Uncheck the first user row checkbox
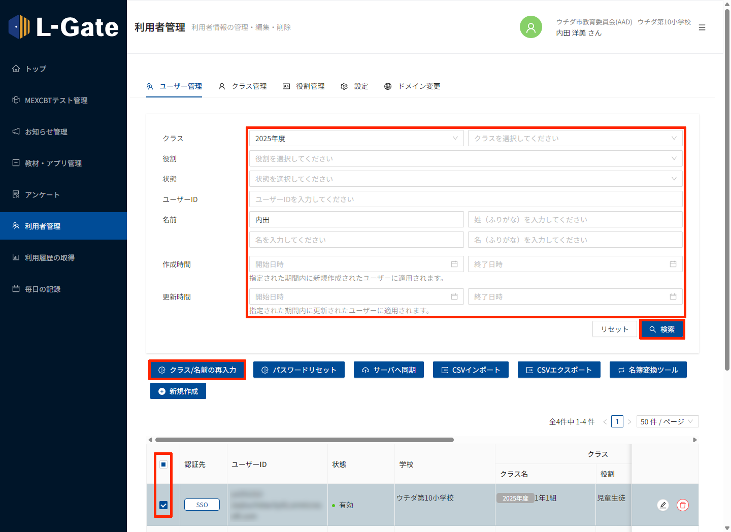This screenshot has width=731, height=532. pyautogui.click(x=163, y=505)
